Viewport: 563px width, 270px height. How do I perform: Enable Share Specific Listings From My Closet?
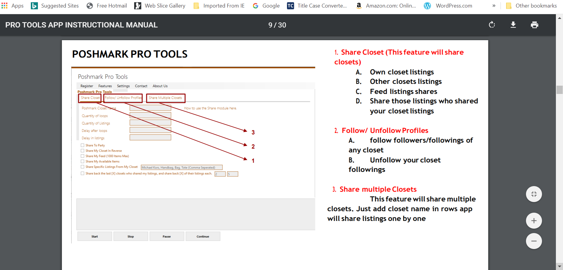(x=83, y=167)
